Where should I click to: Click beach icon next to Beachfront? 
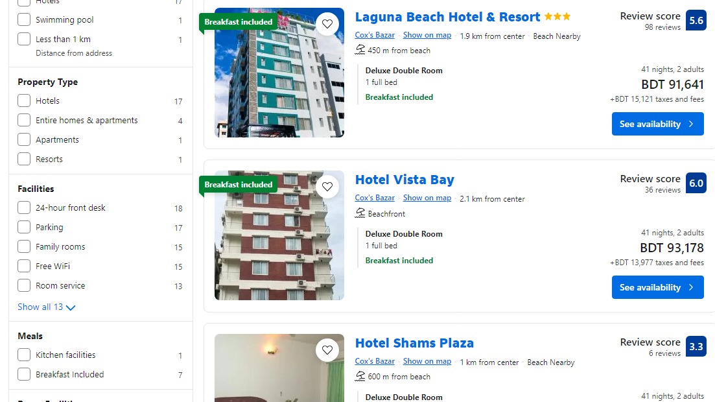(x=360, y=213)
